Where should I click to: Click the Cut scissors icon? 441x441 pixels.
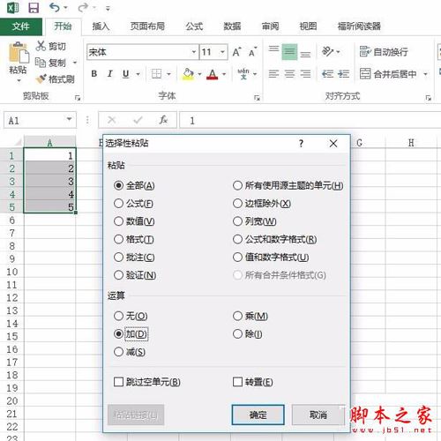pyautogui.click(x=41, y=46)
